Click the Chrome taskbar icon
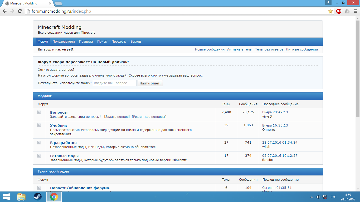This screenshot has width=360, height=202. tap(54, 197)
